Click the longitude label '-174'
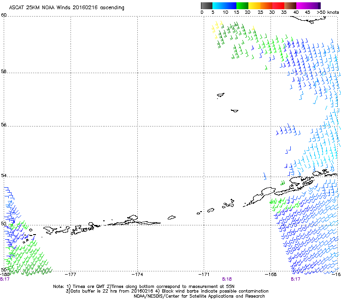The width and height of the screenshot is (341, 299). coord(137,275)
